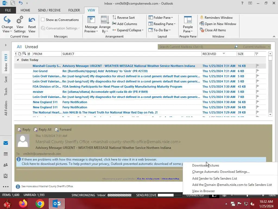Flag the mraiser message

click(x=258, y=91)
